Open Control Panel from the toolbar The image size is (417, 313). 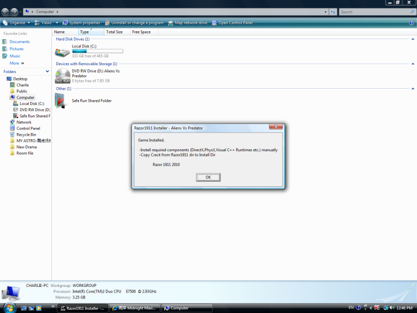point(232,23)
